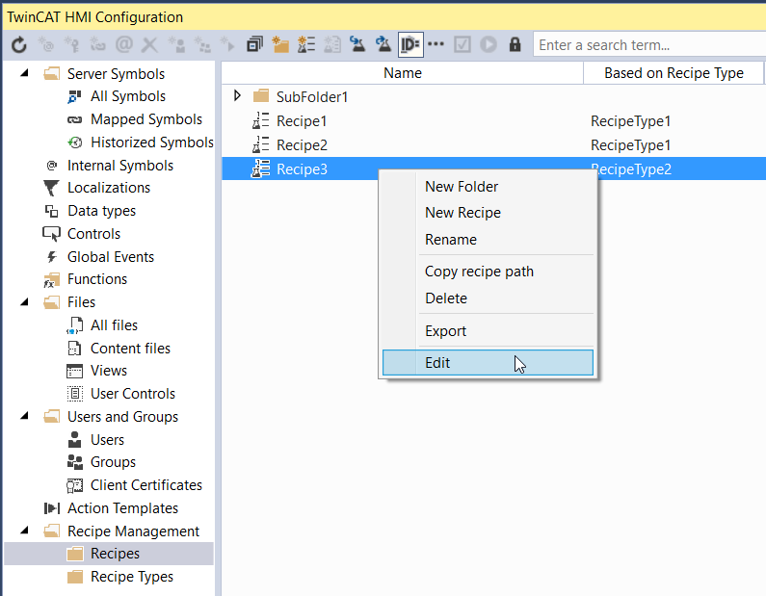Select the Recipes tree entry

[115, 554]
